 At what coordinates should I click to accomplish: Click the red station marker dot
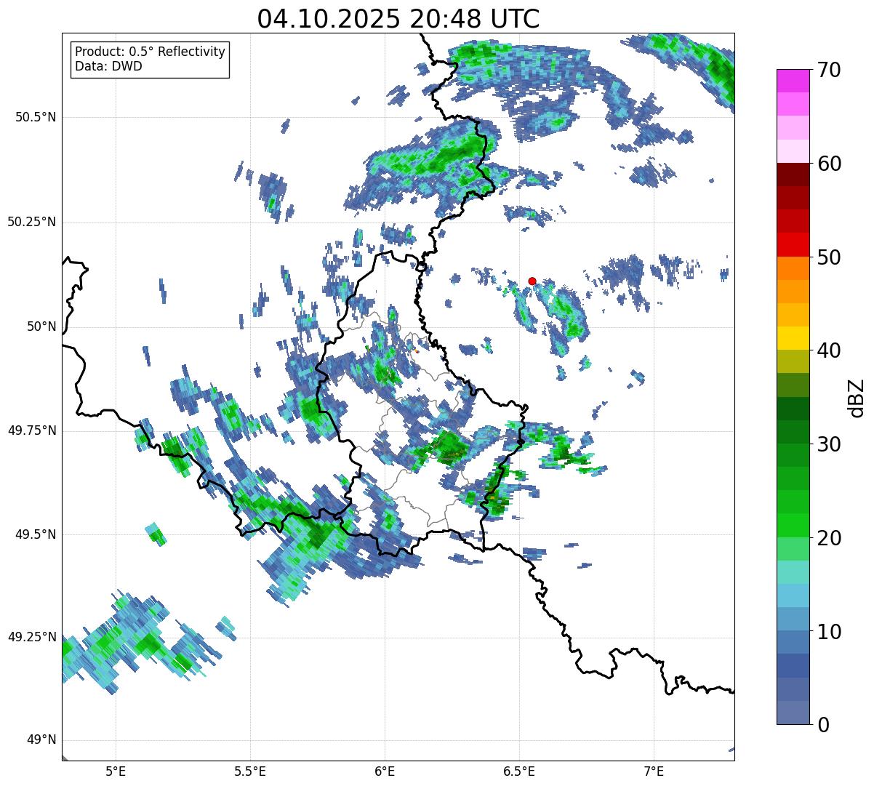[532, 281]
